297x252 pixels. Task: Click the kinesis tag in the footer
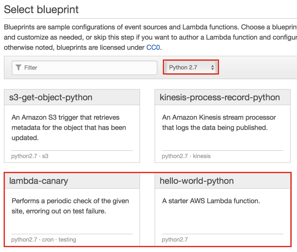click(202, 156)
